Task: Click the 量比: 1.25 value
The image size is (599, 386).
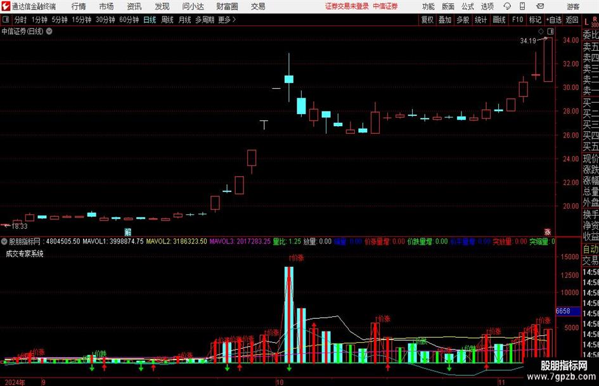Action: click(x=287, y=241)
